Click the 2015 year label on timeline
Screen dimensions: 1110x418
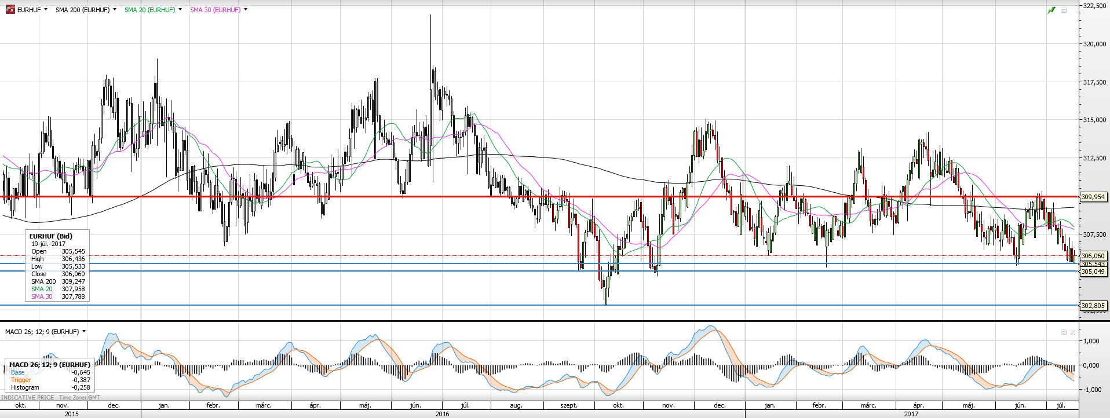coord(72,413)
